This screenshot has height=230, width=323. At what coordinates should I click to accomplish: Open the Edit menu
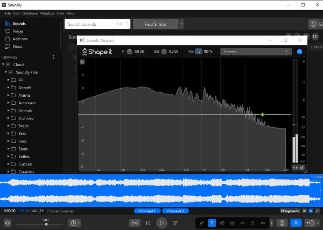[x=17, y=13]
